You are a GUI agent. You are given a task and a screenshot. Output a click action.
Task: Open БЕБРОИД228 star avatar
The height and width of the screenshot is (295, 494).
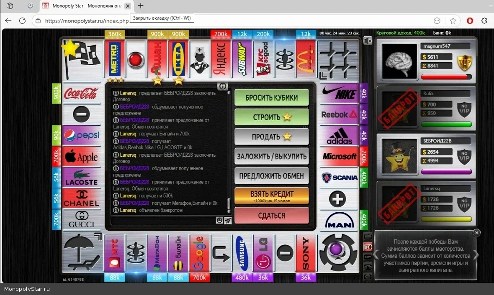coord(399,157)
